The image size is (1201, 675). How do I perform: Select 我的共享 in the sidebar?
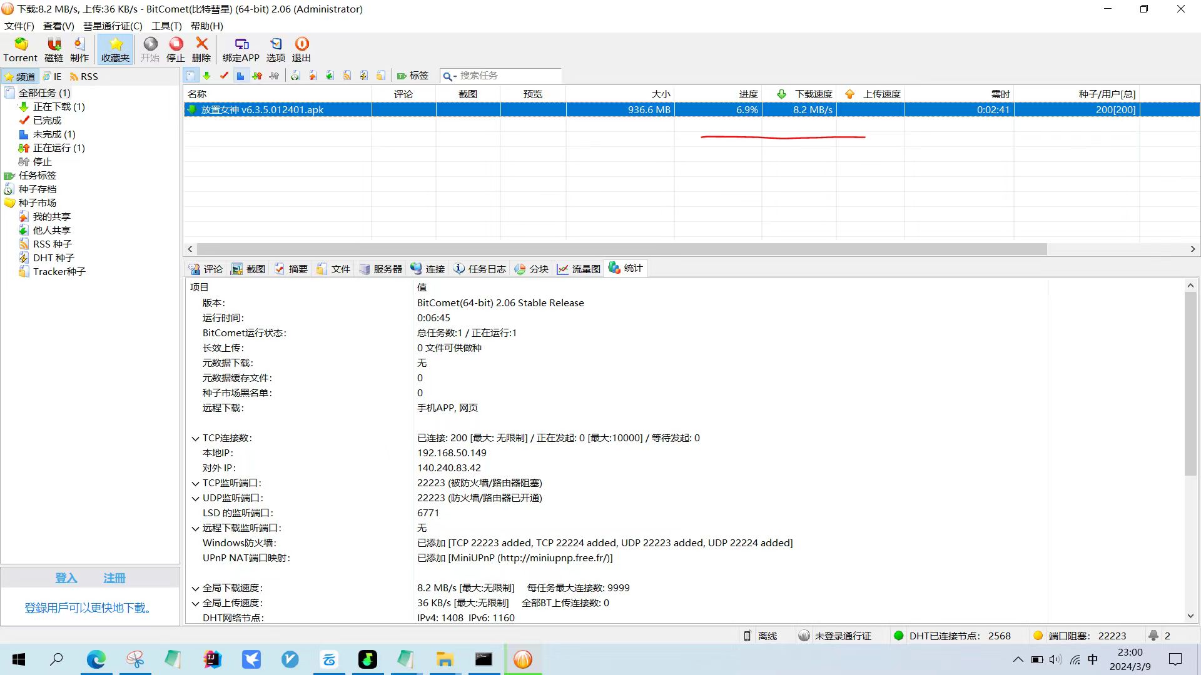[x=51, y=217]
